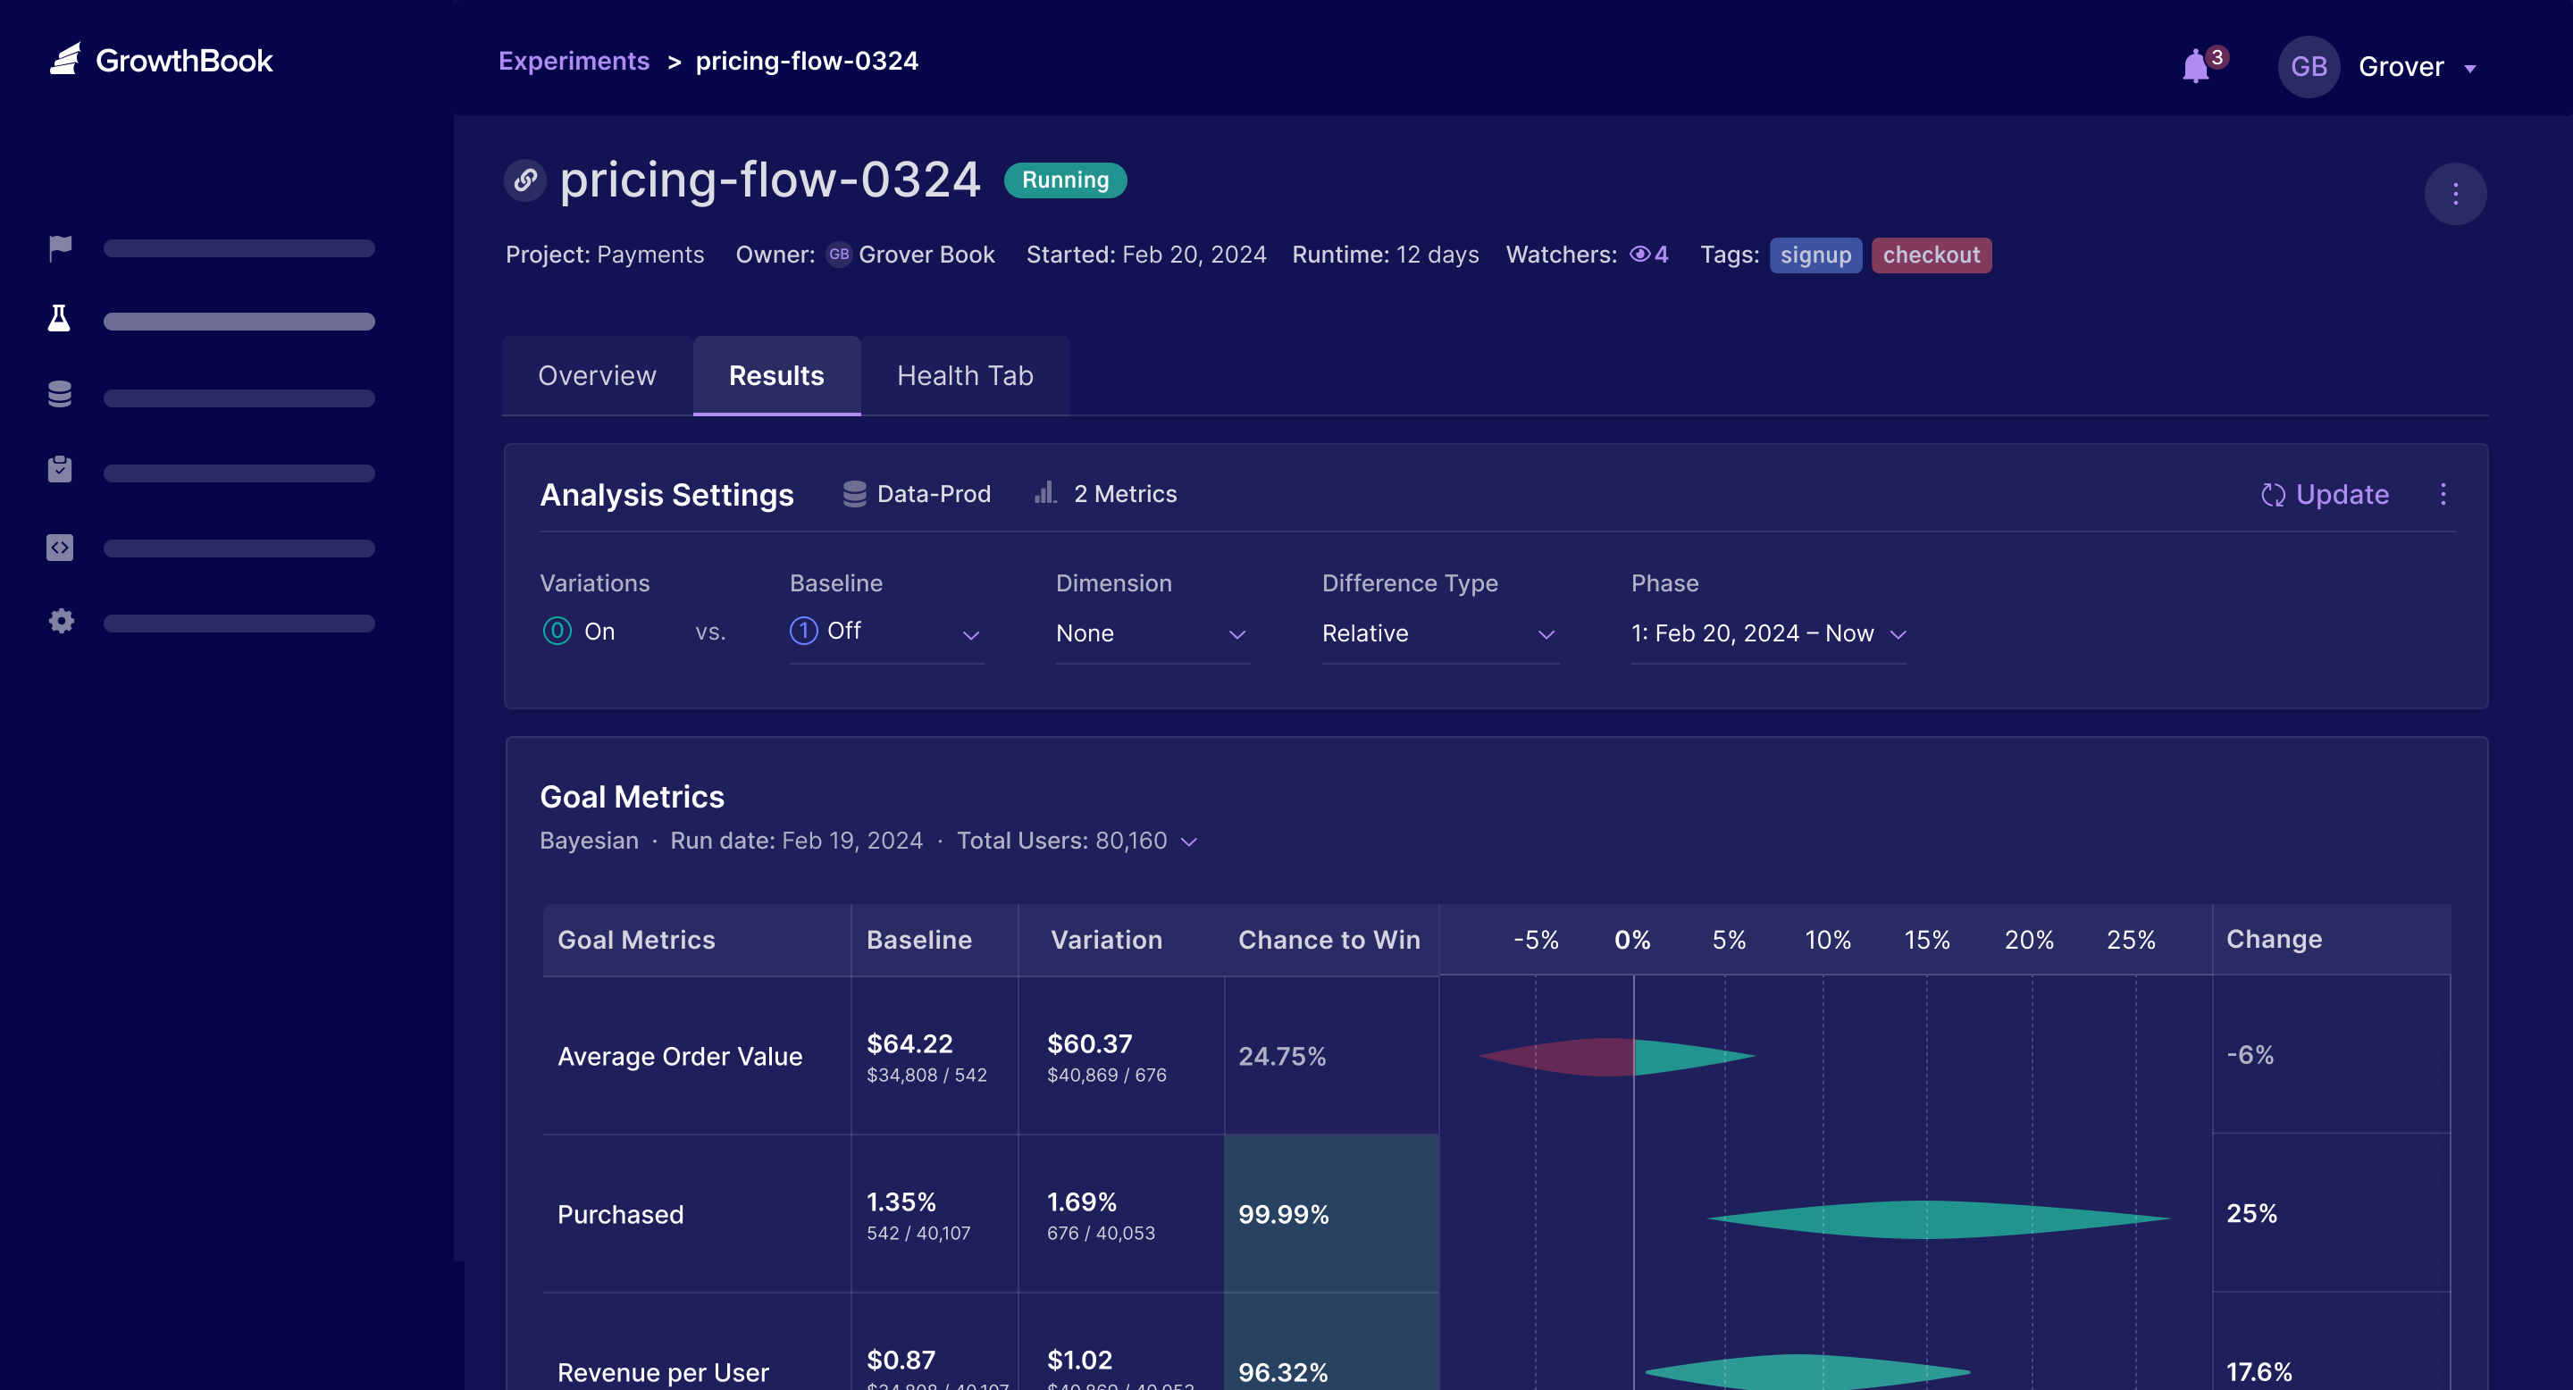The image size is (2573, 1390).
Task: Switch to the Health Tab
Action: [x=964, y=375]
